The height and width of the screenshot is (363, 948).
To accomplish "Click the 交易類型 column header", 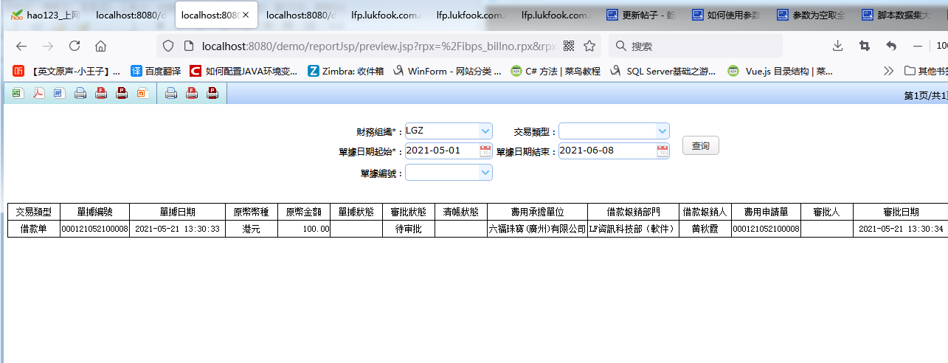I will pyautogui.click(x=33, y=212).
